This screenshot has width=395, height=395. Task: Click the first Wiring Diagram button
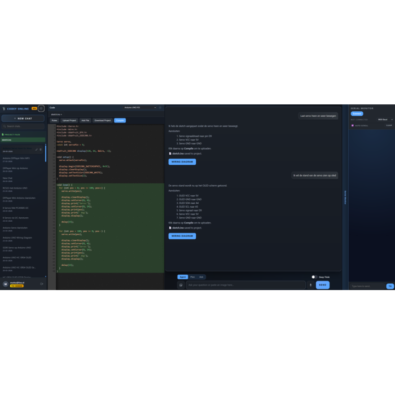pos(182,162)
